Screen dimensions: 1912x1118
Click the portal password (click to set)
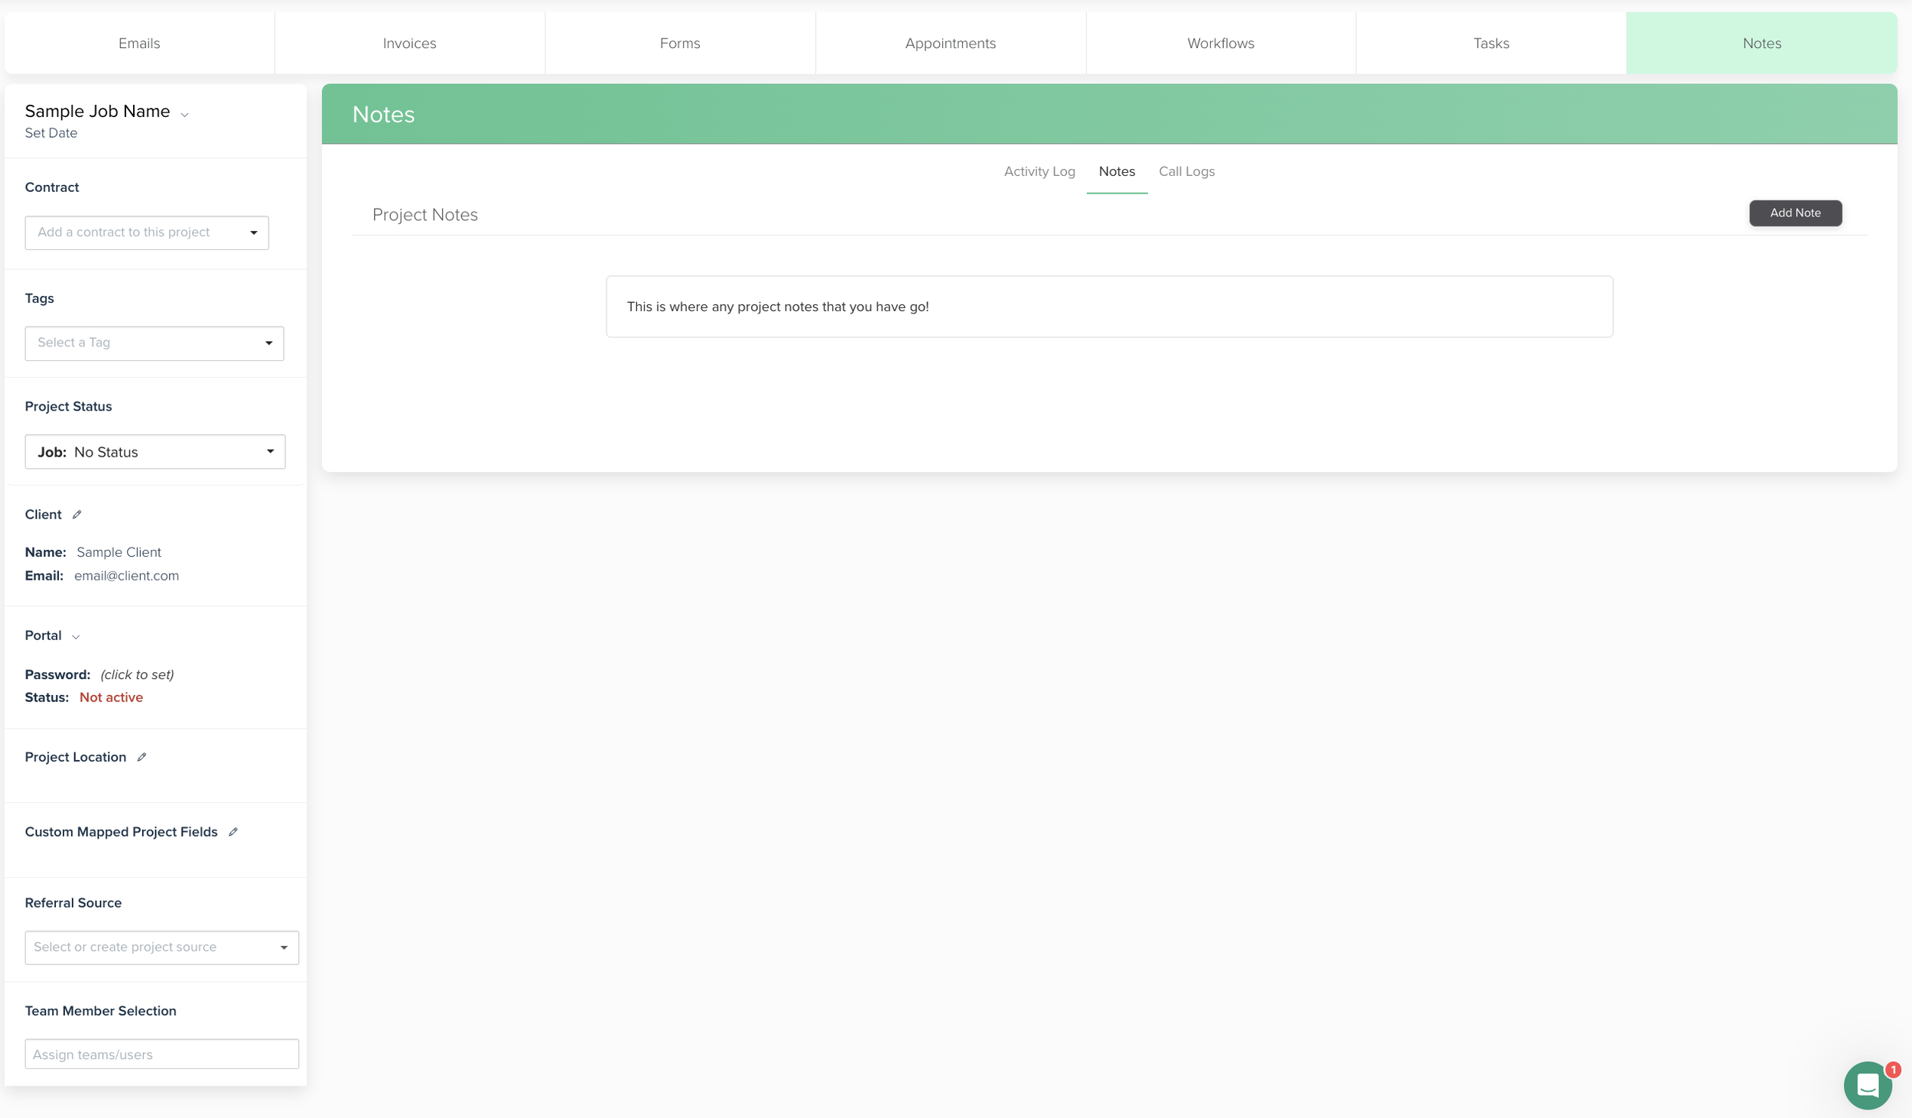(138, 674)
